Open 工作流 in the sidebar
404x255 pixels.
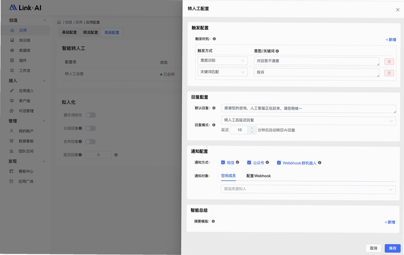click(25, 71)
